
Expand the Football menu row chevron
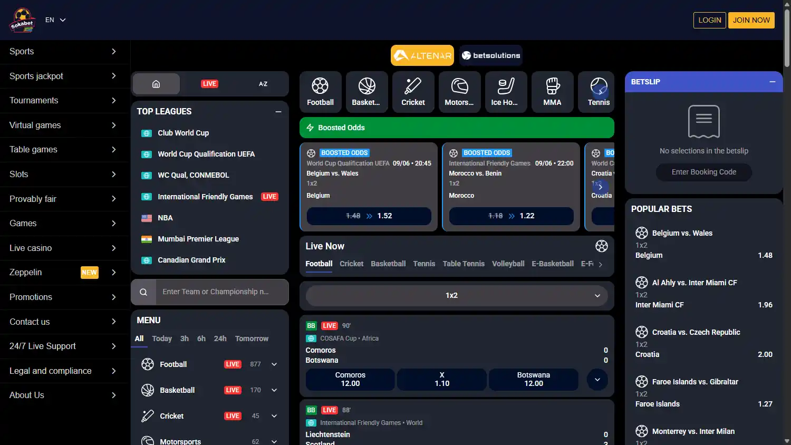274,364
